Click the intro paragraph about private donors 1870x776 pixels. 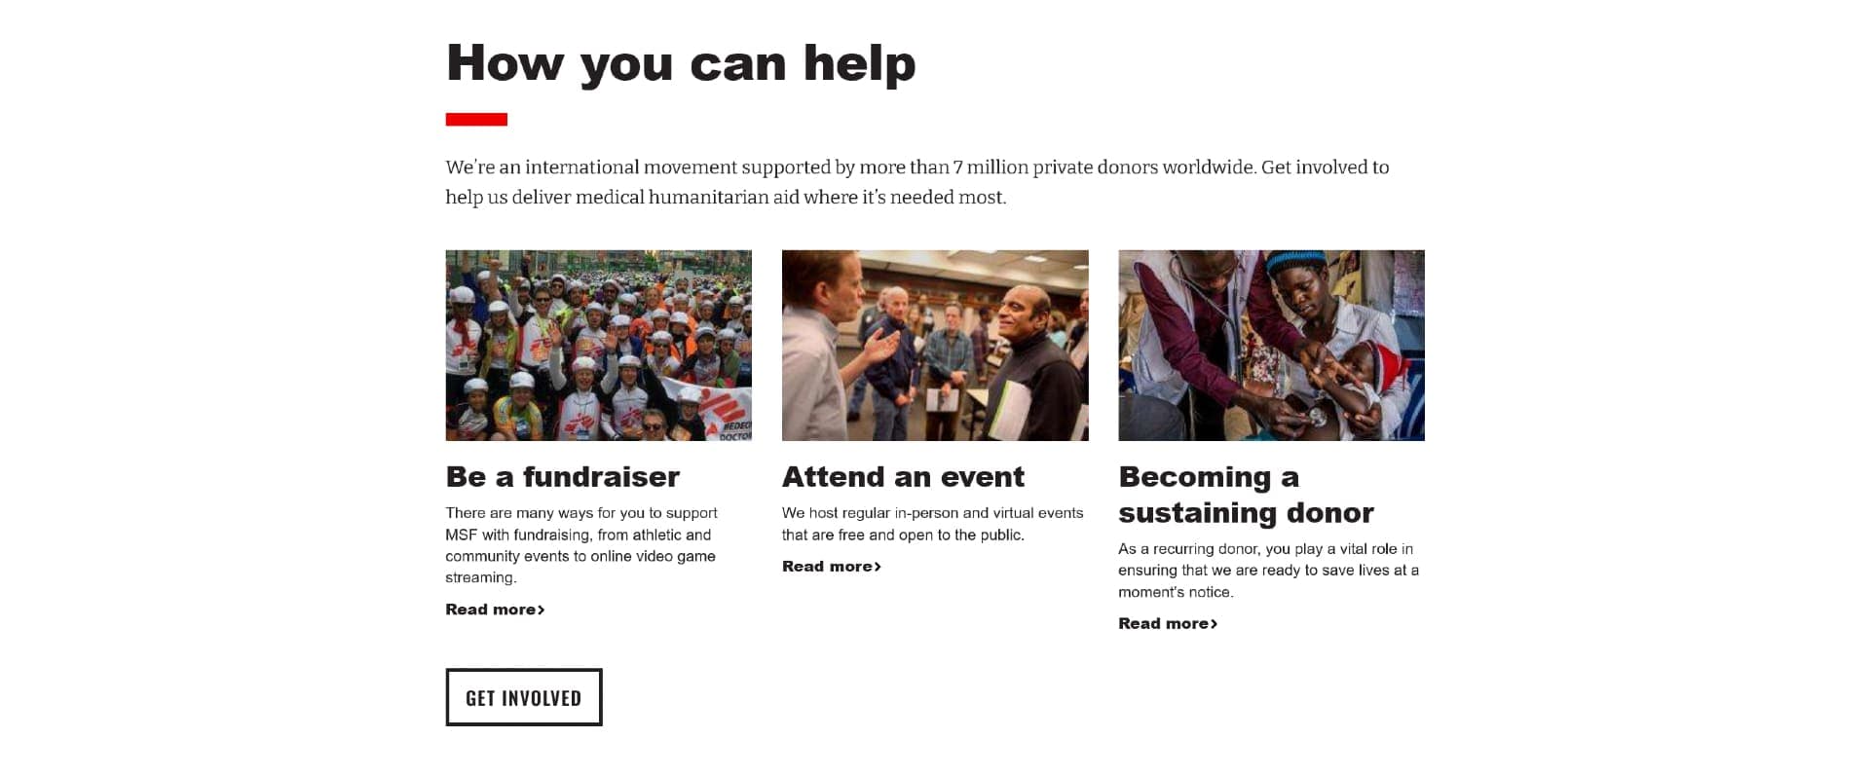(x=916, y=182)
